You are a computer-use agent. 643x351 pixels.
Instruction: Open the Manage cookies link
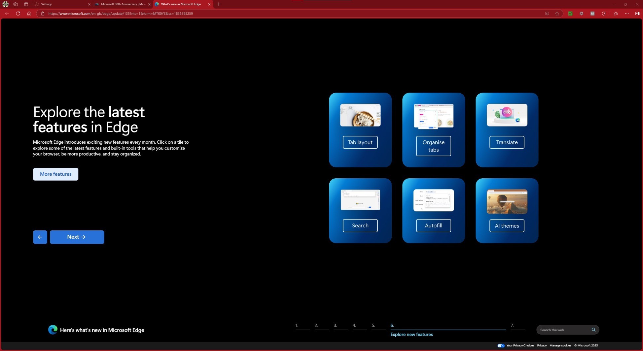point(560,345)
